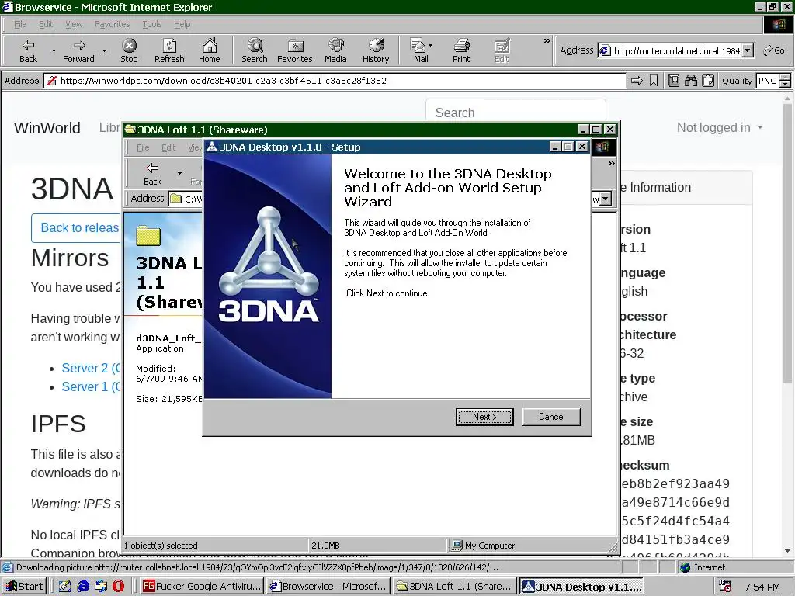Click Show Desktop quick launch icon
This screenshot has height=596, width=795.
pos(65,587)
